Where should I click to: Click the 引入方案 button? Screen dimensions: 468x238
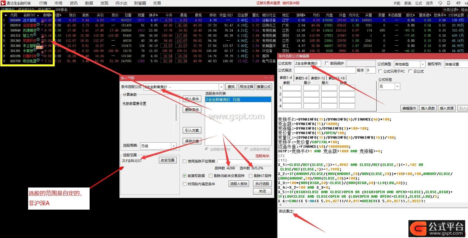point(192,130)
